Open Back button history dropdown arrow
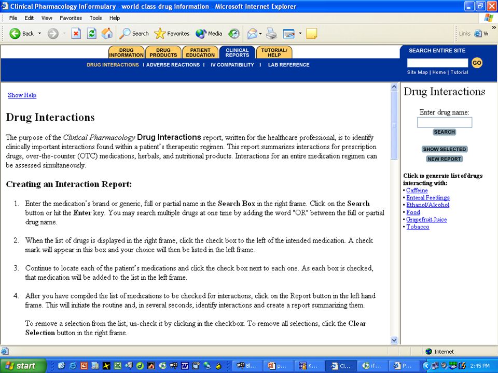Image resolution: width=498 pixels, height=373 pixels. (x=40, y=33)
